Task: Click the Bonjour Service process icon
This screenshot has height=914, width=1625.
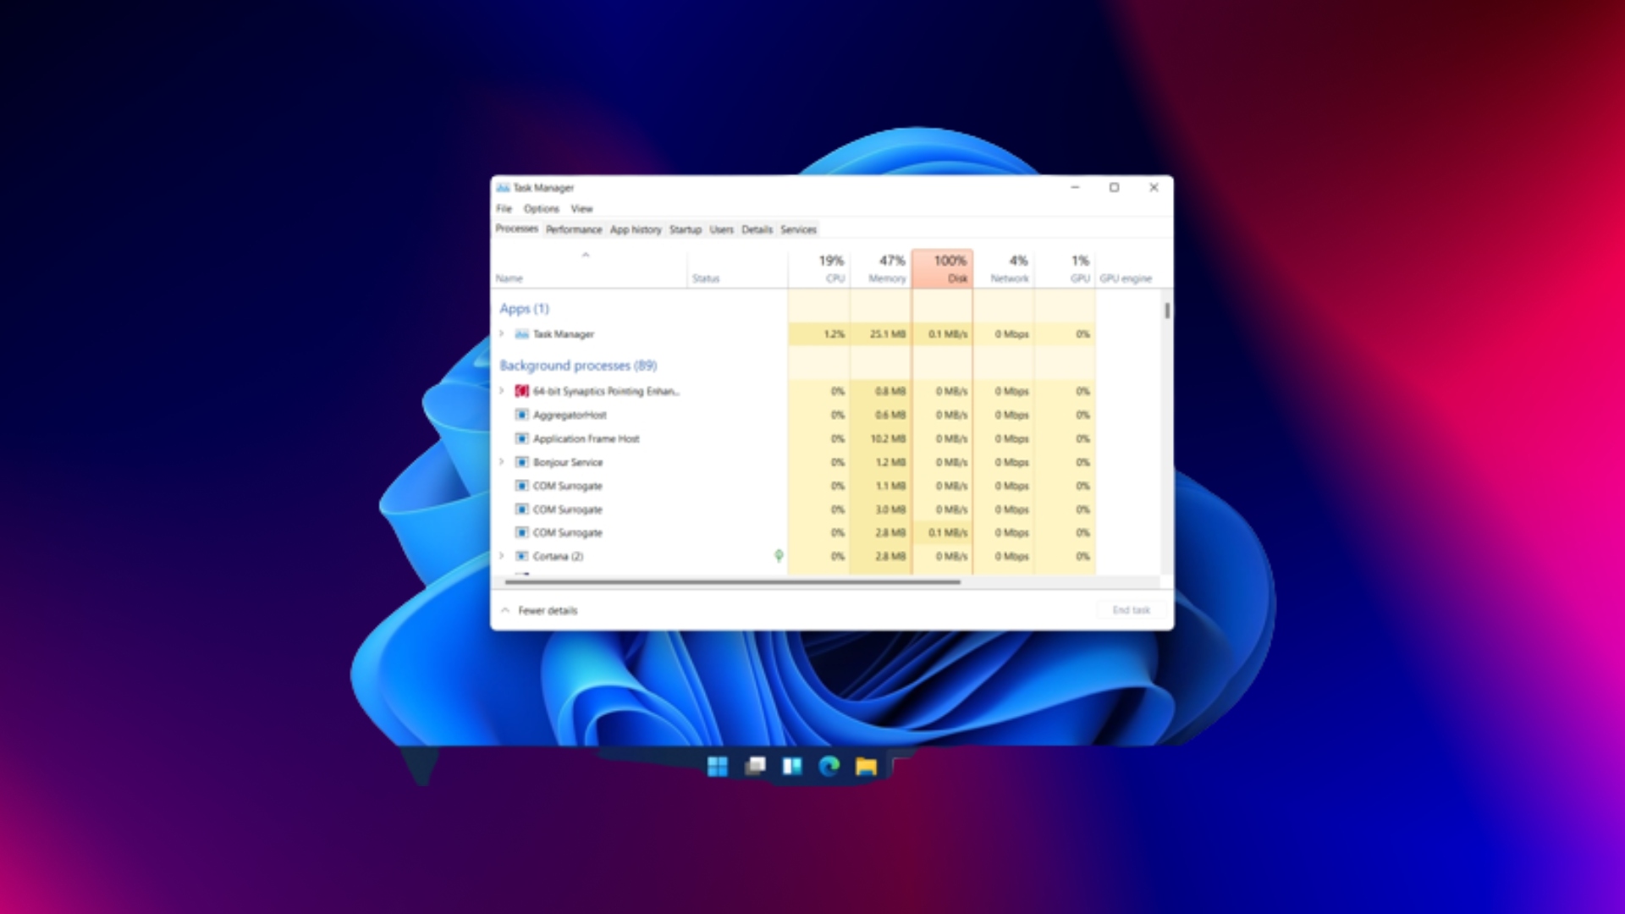Action: (522, 462)
